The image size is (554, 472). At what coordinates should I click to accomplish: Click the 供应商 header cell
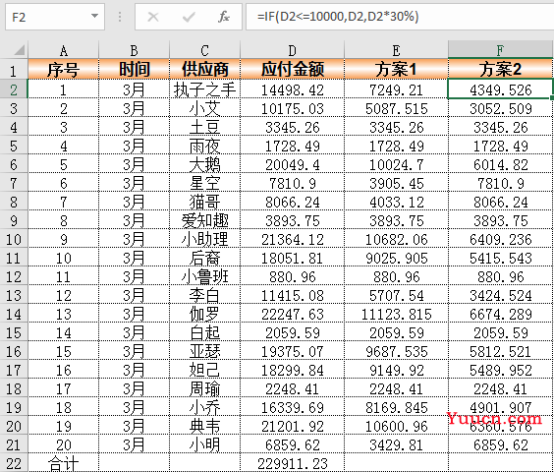click(205, 69)
